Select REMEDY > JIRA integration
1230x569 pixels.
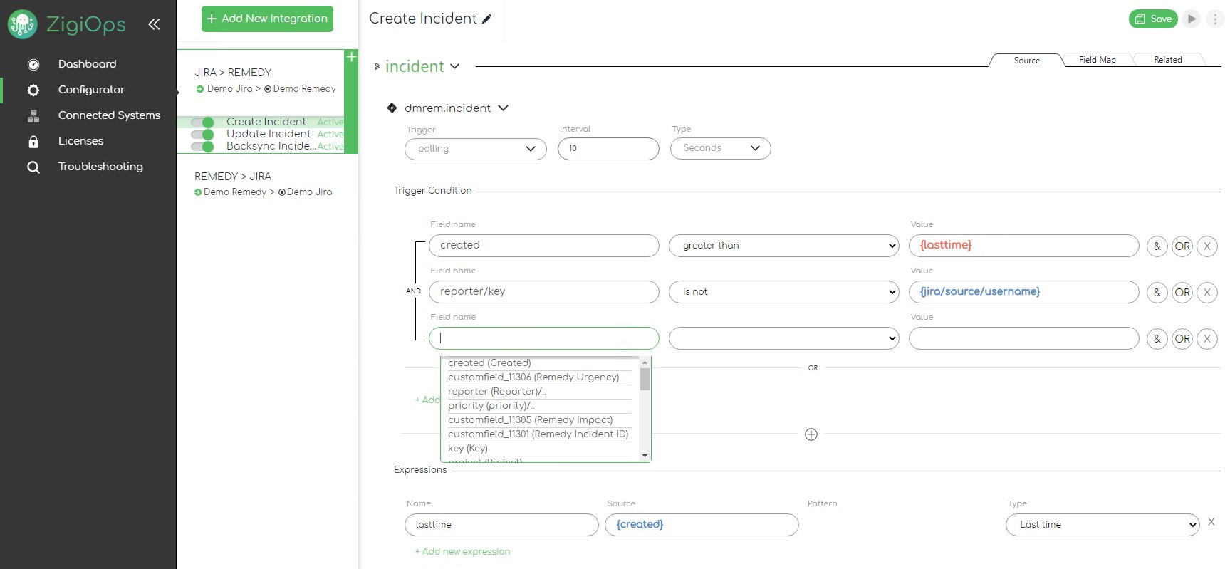pos(233,177)
